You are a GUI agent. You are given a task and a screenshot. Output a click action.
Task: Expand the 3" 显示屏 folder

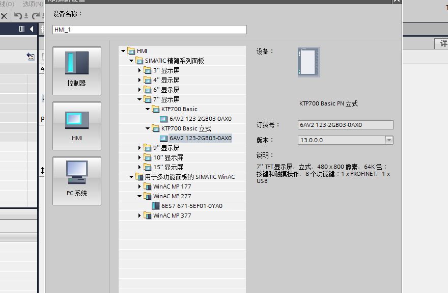coord(139,70)
